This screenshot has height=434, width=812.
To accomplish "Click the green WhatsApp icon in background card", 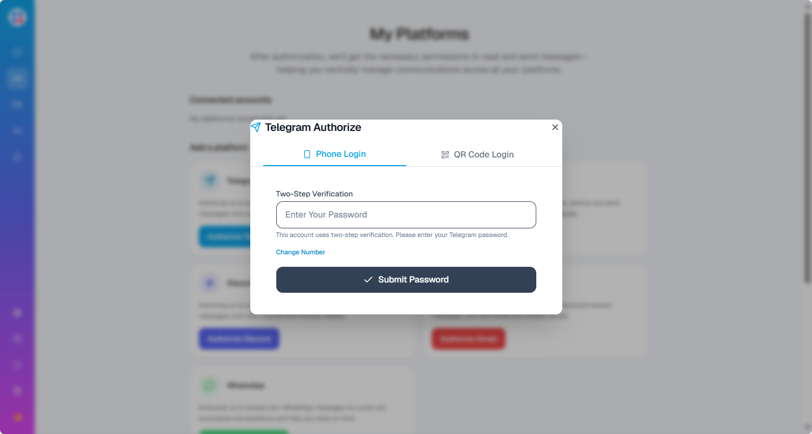I will 209,386.
